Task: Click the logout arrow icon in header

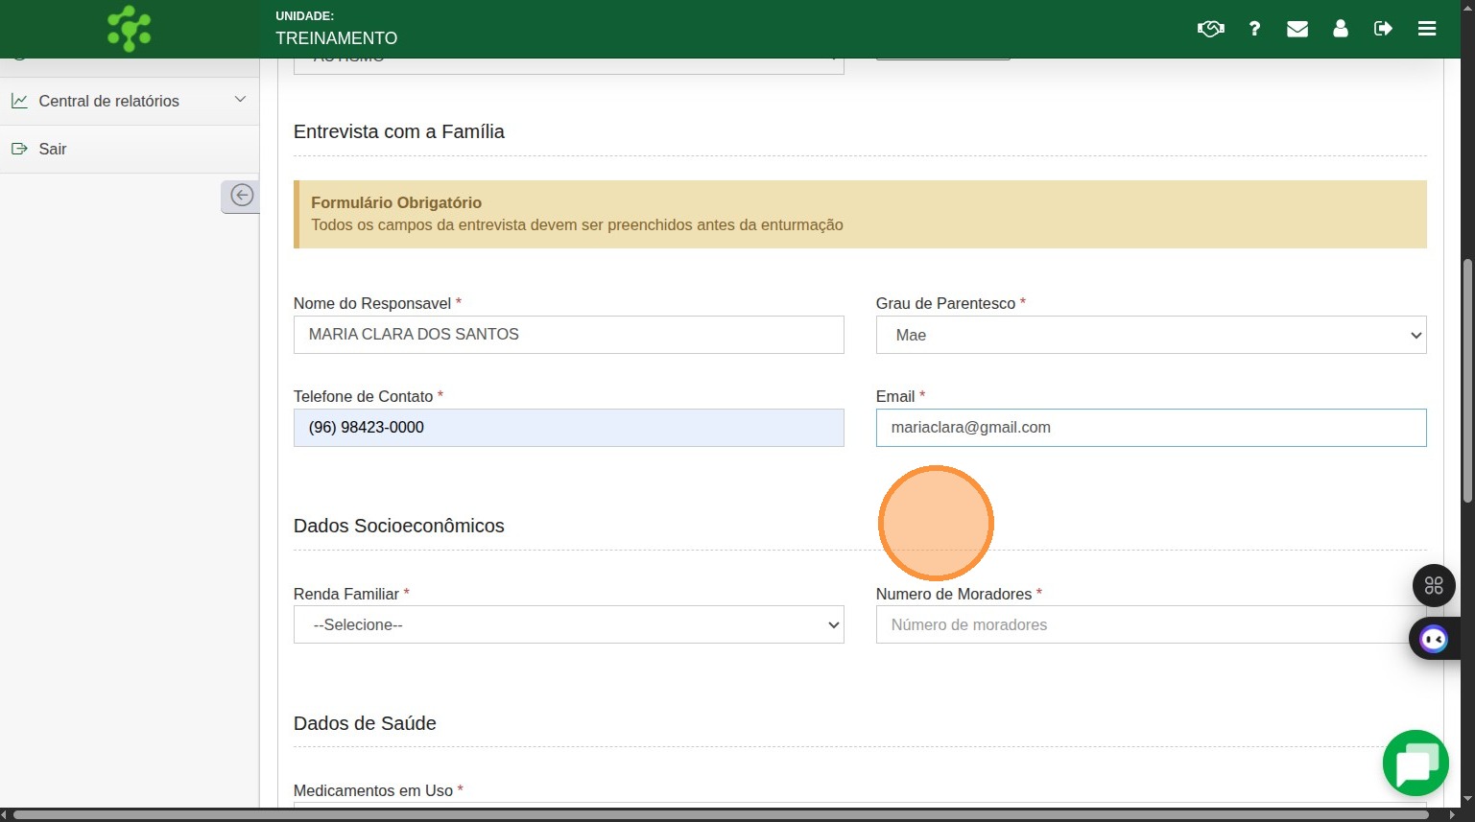Action: tap(1383, 29)
